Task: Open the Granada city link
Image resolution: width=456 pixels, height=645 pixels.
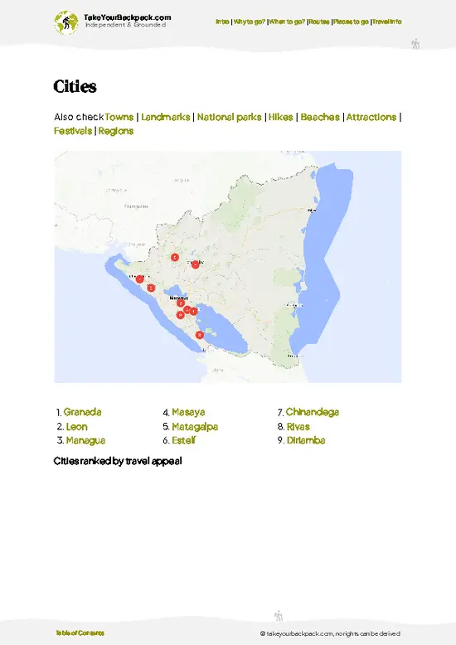Action: click(82, 412)
